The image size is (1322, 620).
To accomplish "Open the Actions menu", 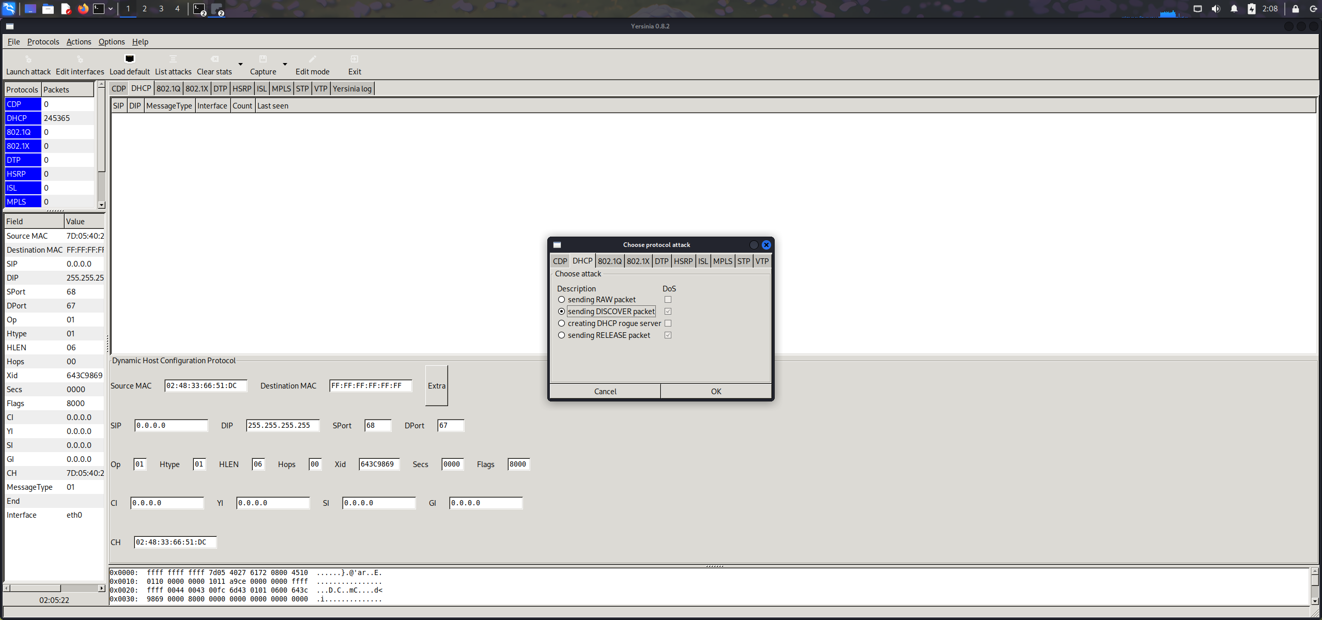I will pyautogui.click(x=79, y=42).
